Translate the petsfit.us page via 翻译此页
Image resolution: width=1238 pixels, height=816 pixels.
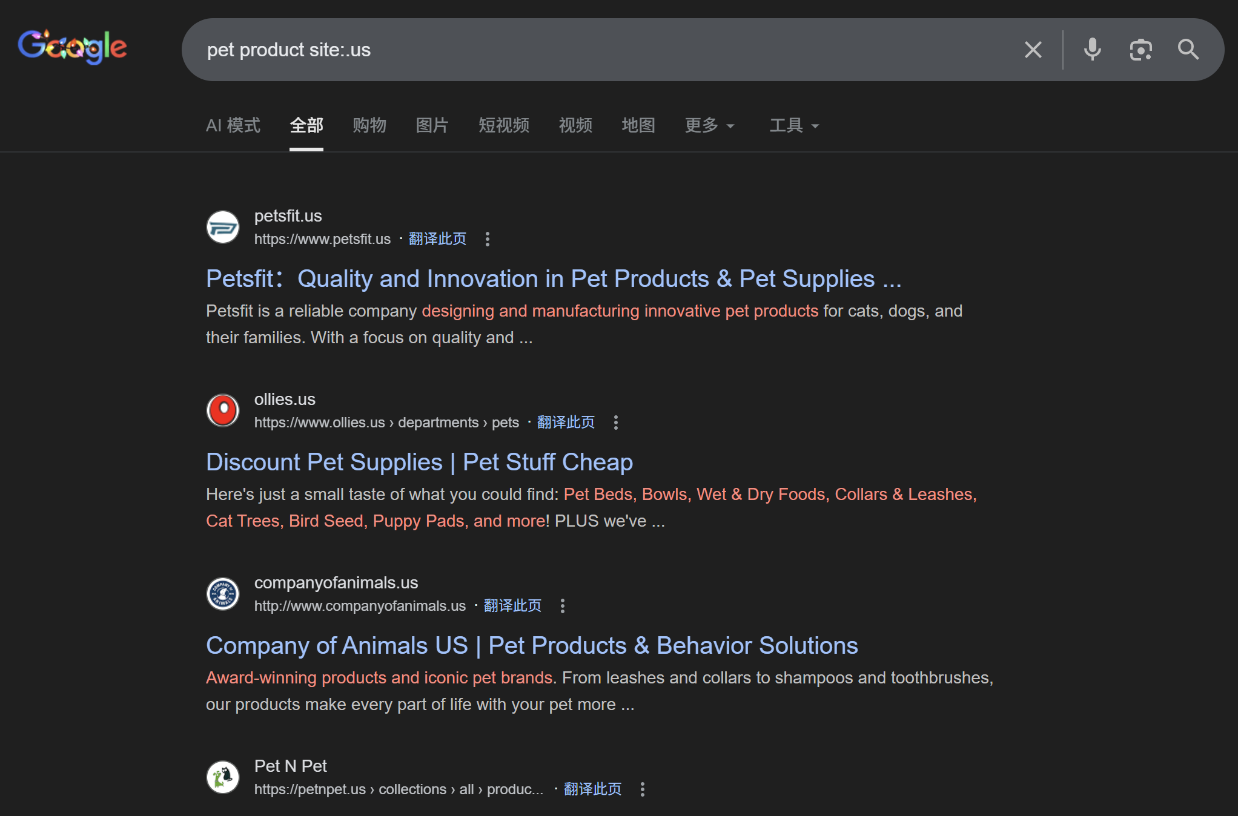pyautogui.click(x=438, y=239)
